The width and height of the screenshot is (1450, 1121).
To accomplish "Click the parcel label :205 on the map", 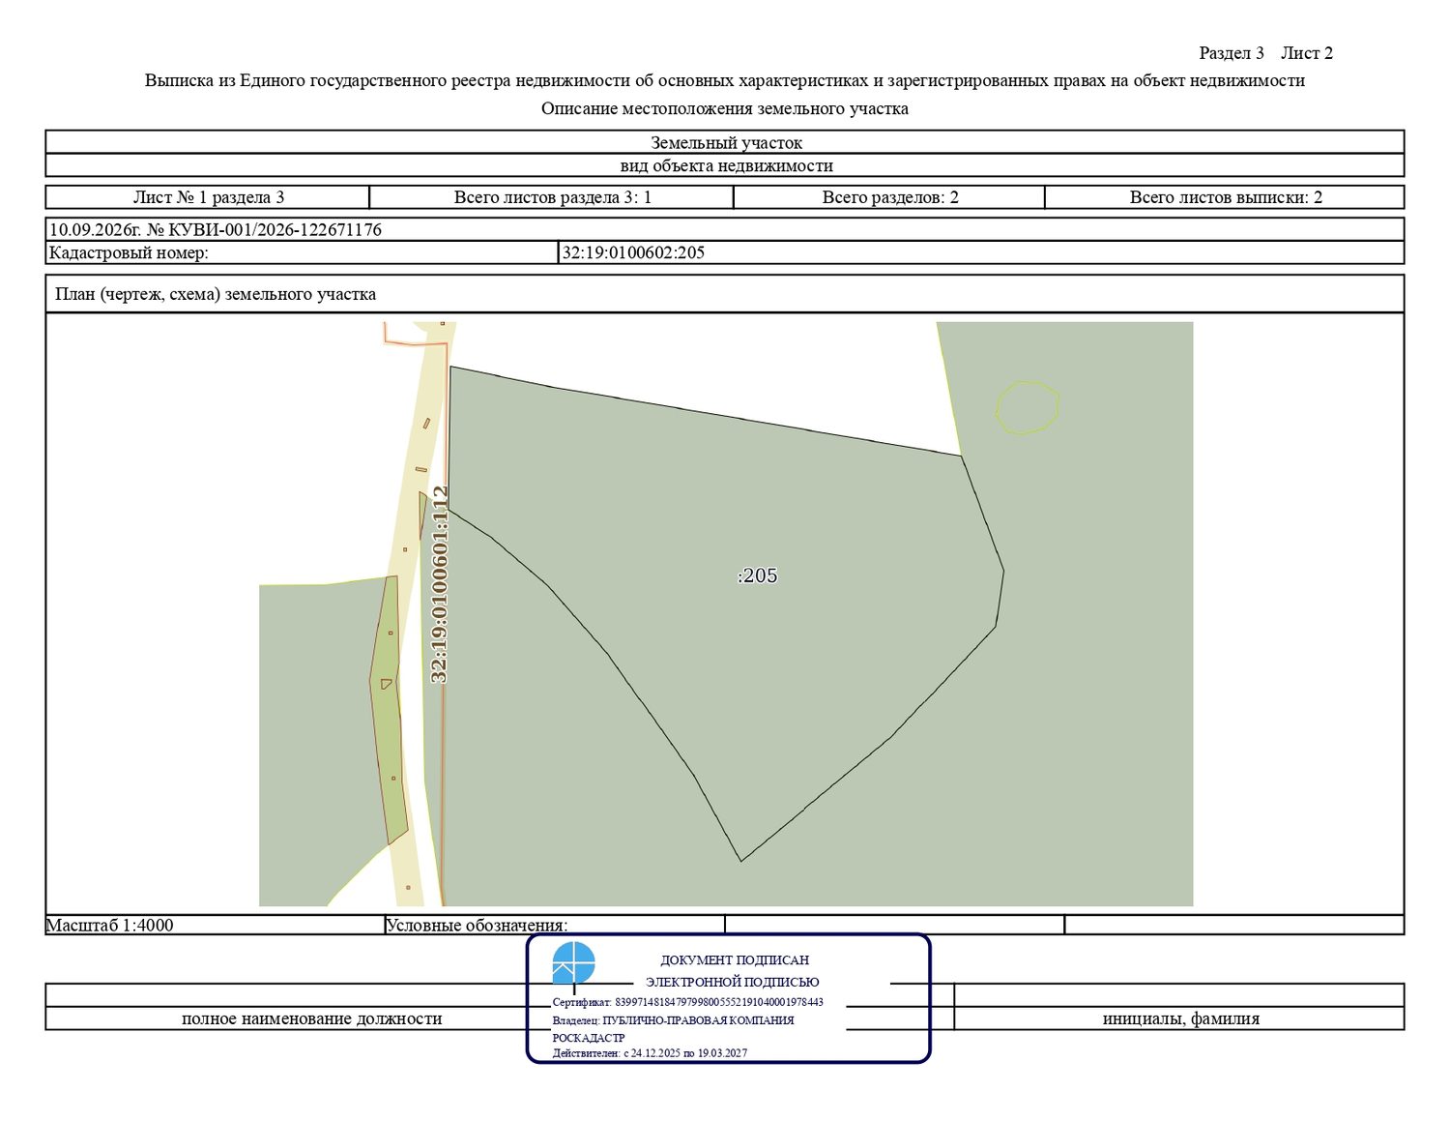I will 758,575.
